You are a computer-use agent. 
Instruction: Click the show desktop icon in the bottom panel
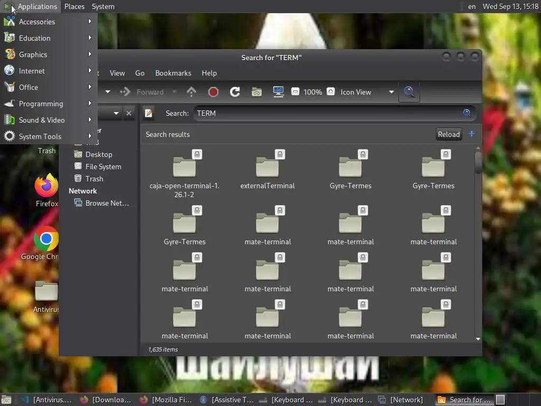pos(6,400)
